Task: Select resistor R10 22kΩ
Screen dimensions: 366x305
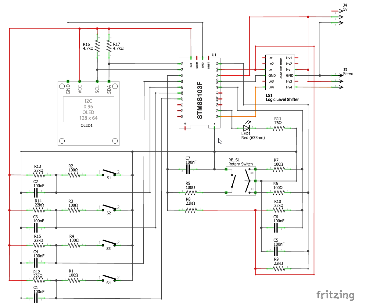Action: click(x=278, y=210)
